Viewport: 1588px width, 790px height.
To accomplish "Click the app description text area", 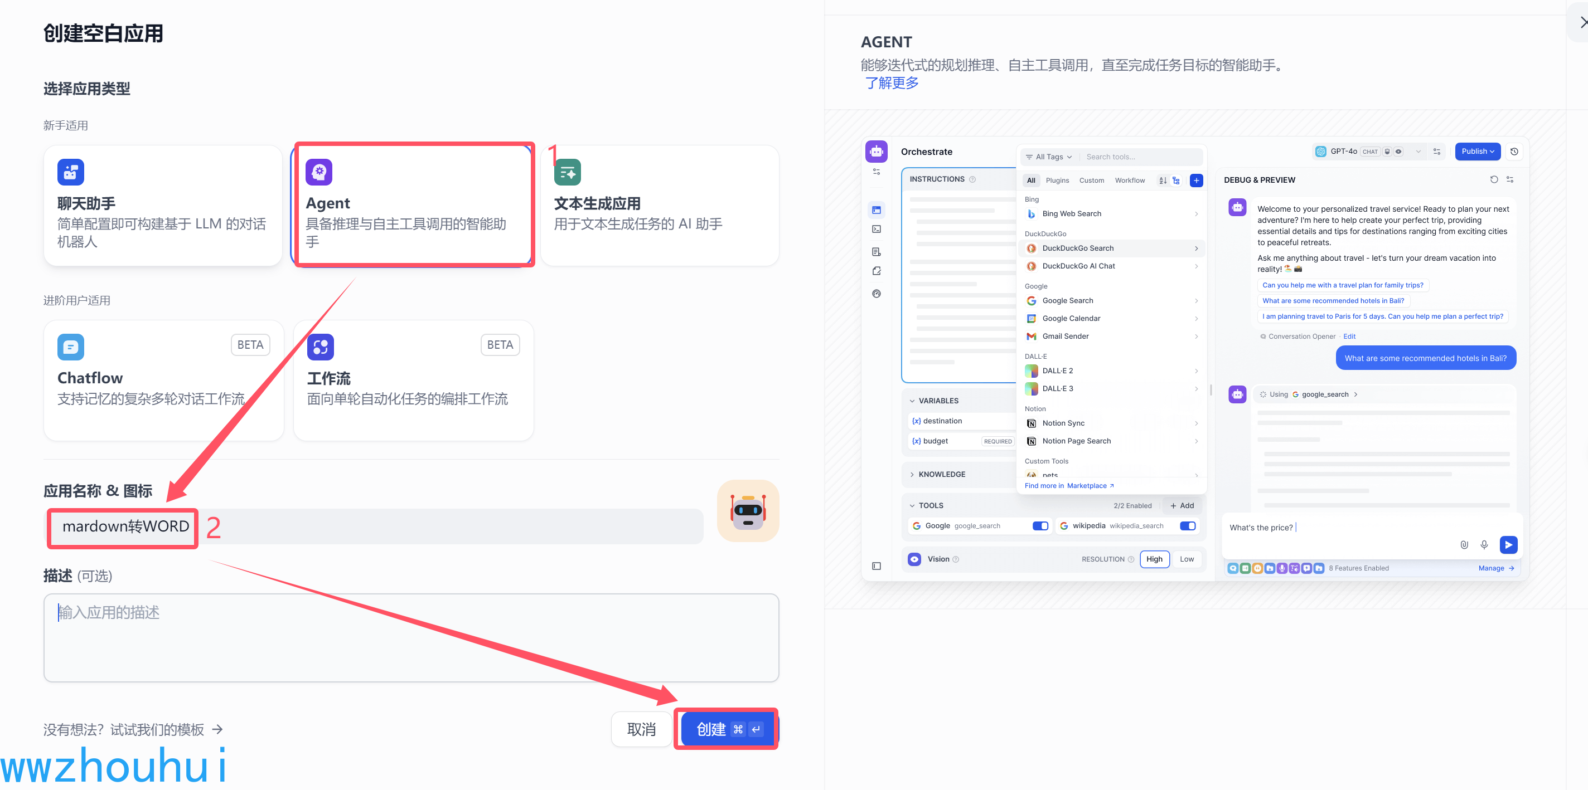I will pyautogui.click(x=410, y=638).
